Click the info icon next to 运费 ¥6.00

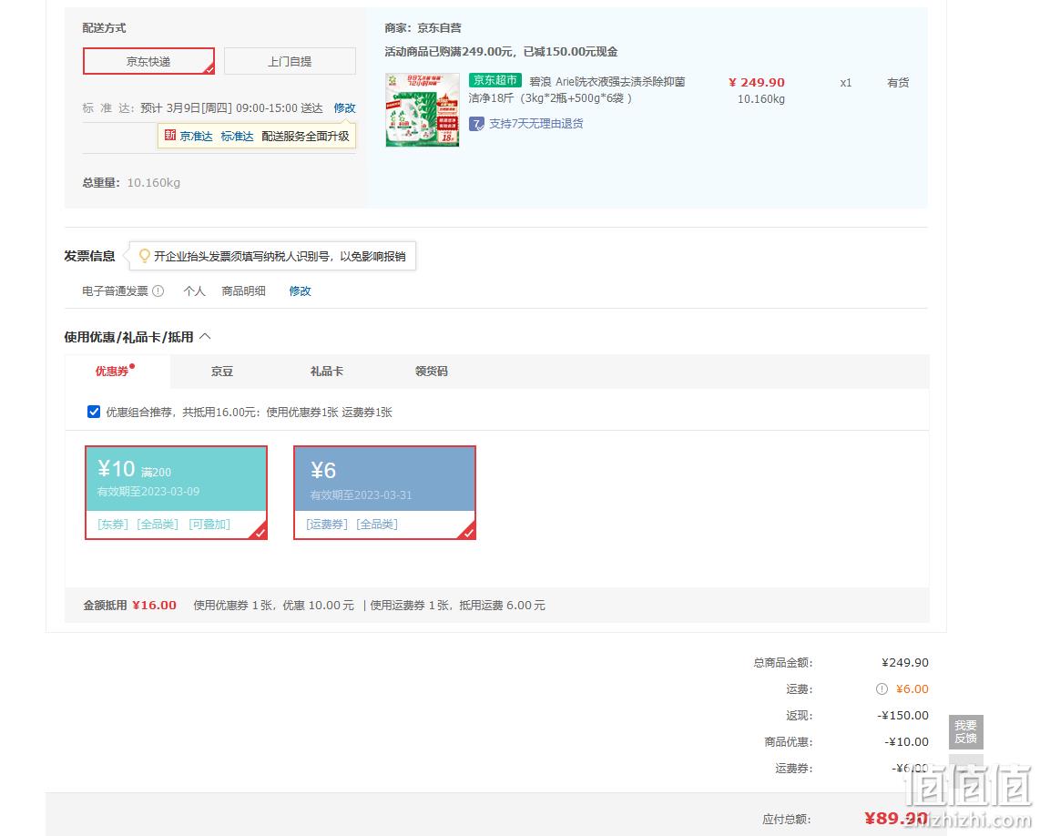click(882, 688)
